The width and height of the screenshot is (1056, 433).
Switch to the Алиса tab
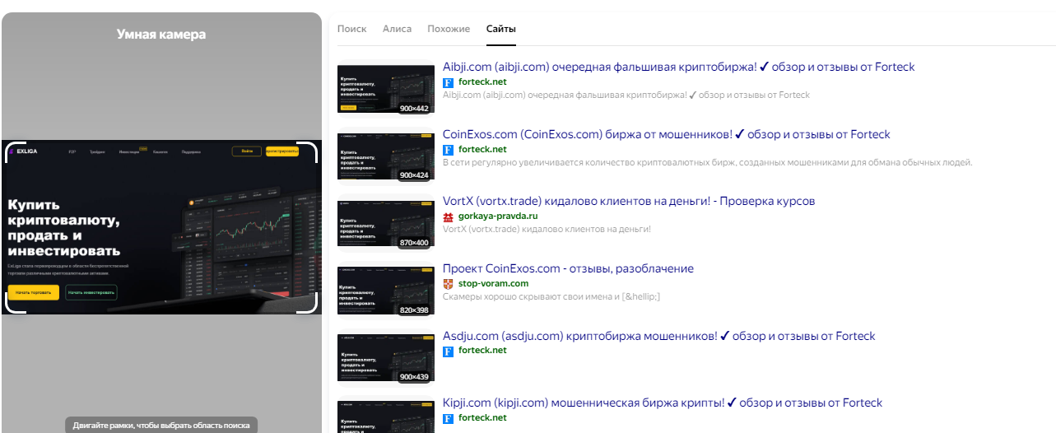397,29
